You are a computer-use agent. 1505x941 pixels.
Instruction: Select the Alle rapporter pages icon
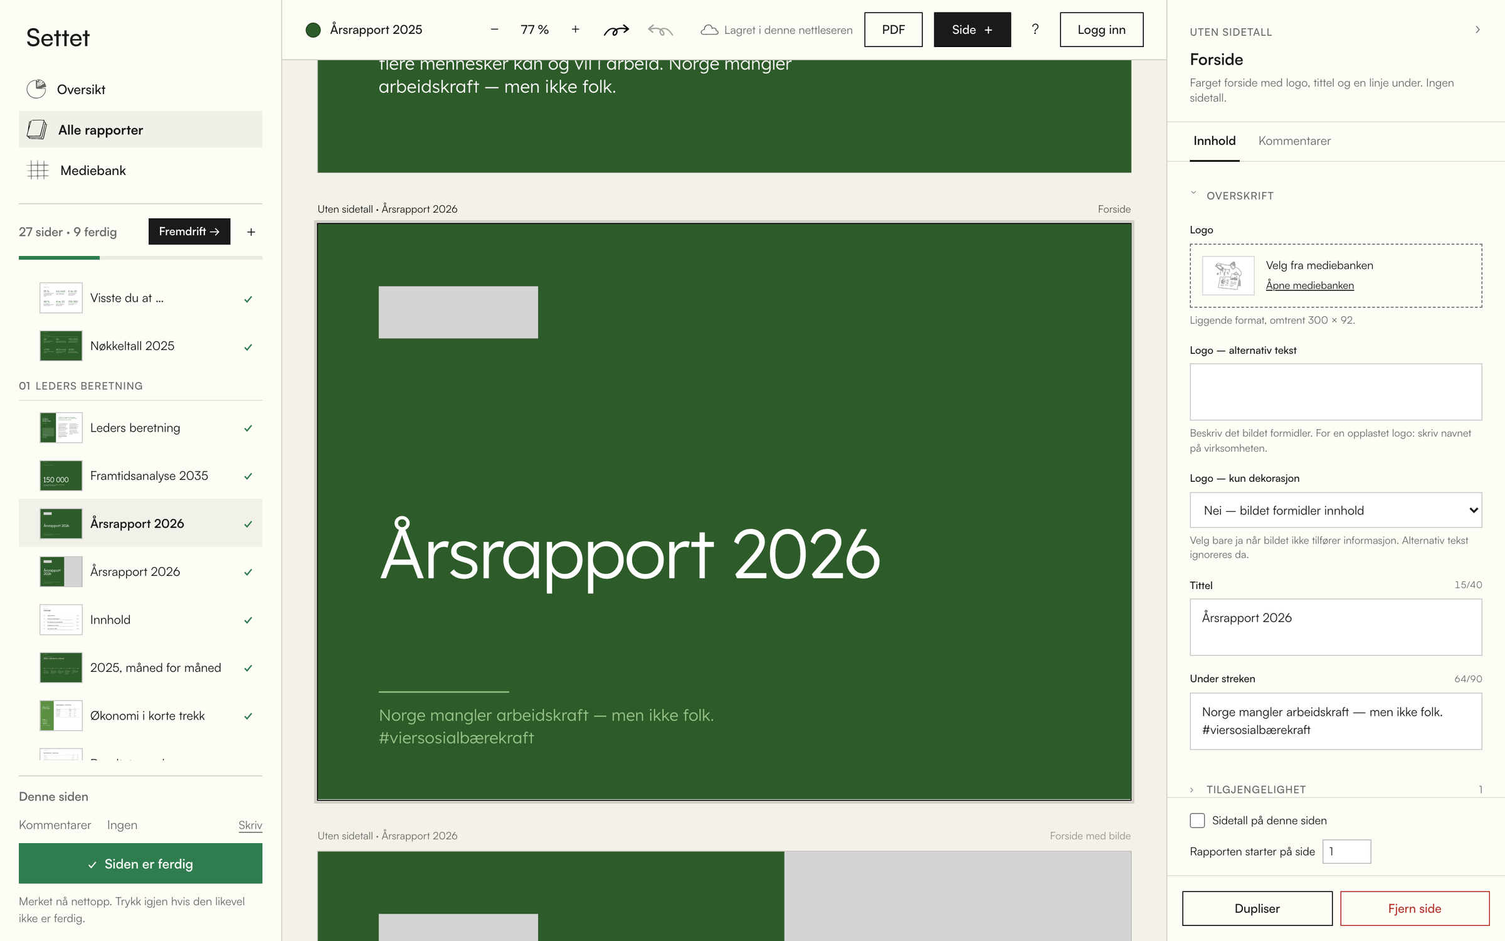coord(37,130)
